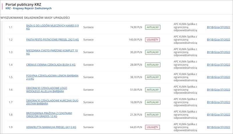Open case number link in row 1.6
Viewport: 233px width, 134px height.
click(218, 90)
